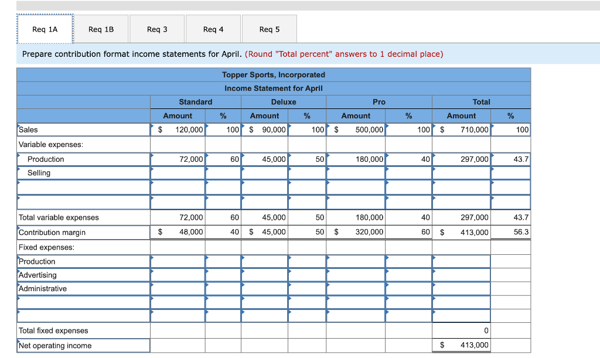Open the variable Production label dropdown
The width and height of the screenshot is (600, 358).
click(x=83, y=159)
